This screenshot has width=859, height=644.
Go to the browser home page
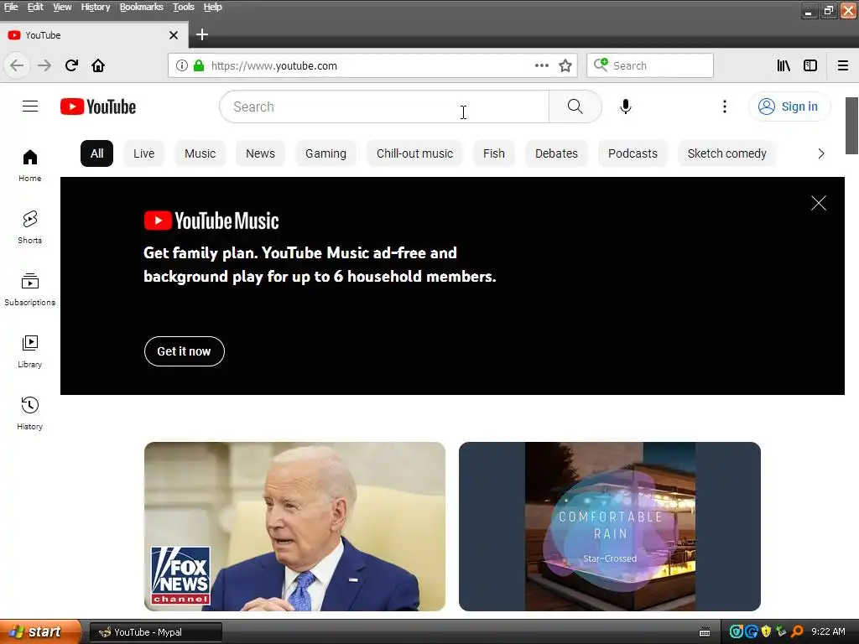98,65
